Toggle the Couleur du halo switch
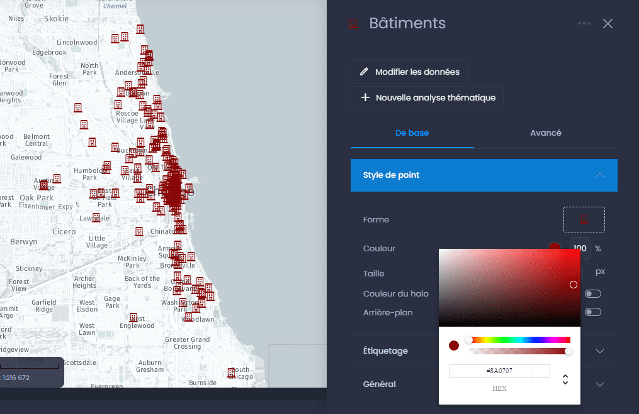 (593, 293)
